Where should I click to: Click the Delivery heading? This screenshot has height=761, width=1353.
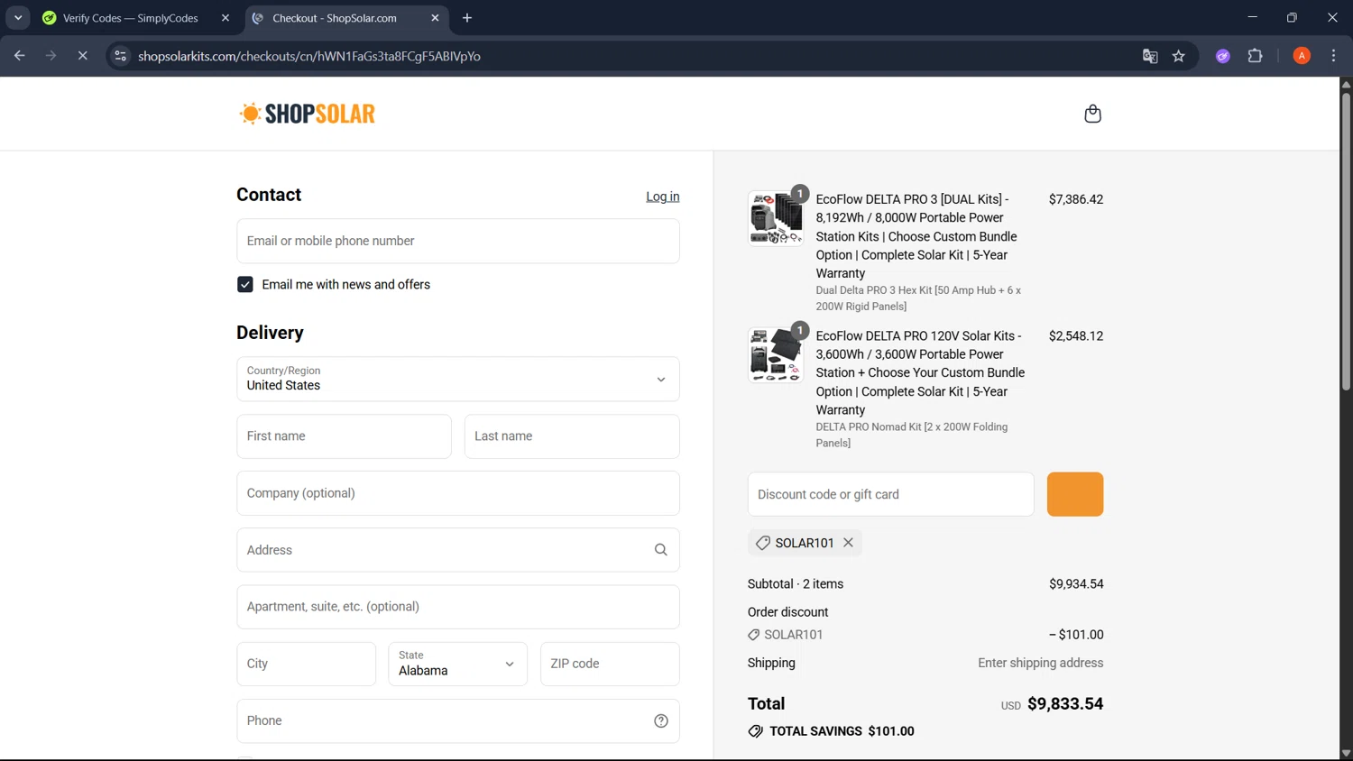click(x=270, y=333)
